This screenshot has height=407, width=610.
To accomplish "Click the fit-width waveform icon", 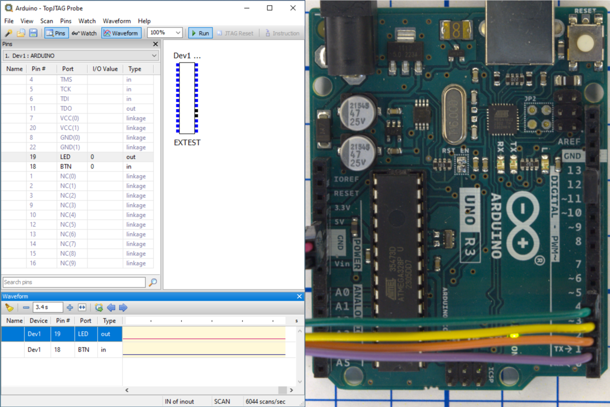I will (82, 307).
